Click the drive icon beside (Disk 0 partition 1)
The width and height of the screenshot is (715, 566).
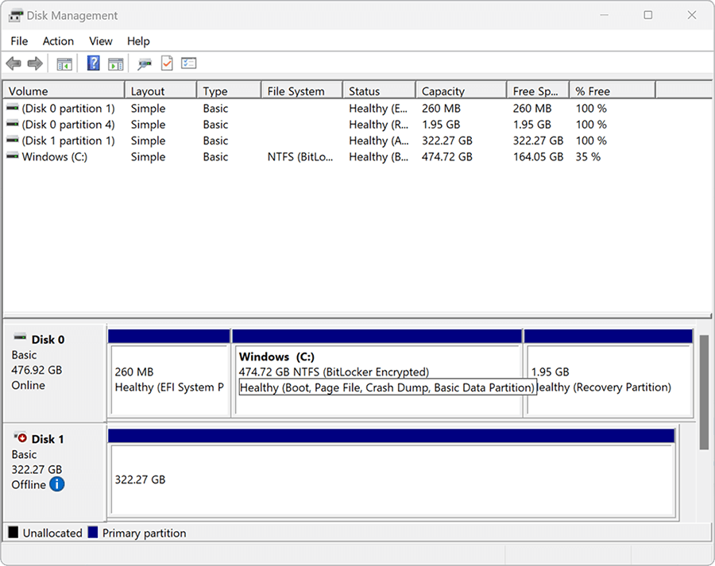(13, 108)
